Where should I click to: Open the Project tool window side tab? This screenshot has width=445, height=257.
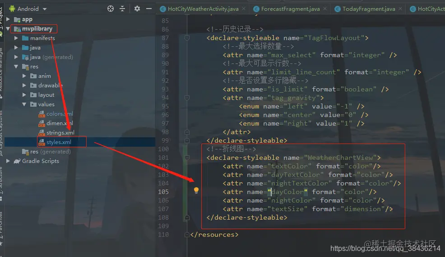coord(1,18)
